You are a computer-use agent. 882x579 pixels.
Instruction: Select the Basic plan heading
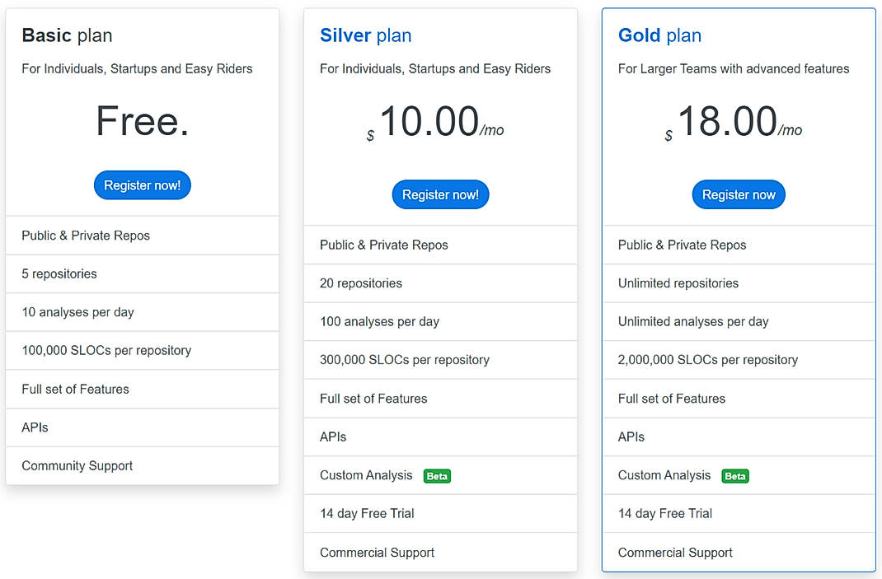point(66,35)
